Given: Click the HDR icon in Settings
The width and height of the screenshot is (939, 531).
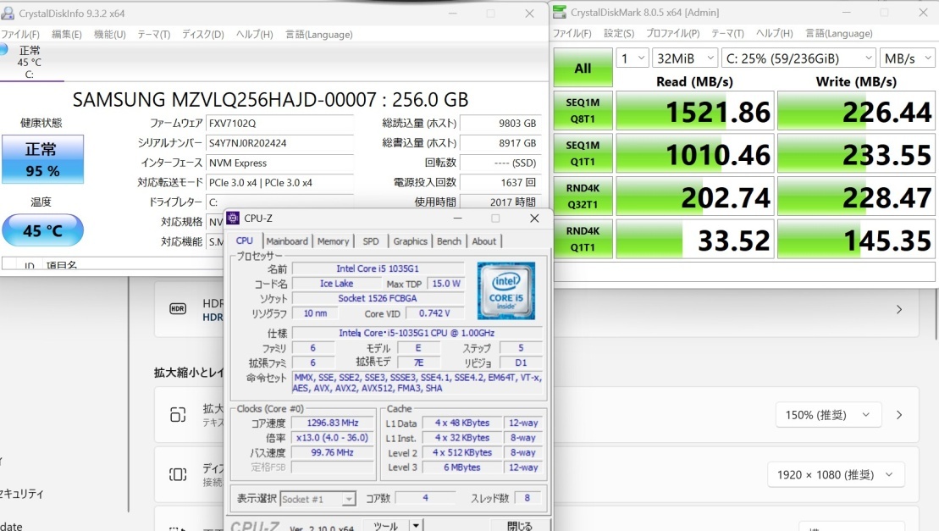Looking at the screenshot, I should coord(178,309).
